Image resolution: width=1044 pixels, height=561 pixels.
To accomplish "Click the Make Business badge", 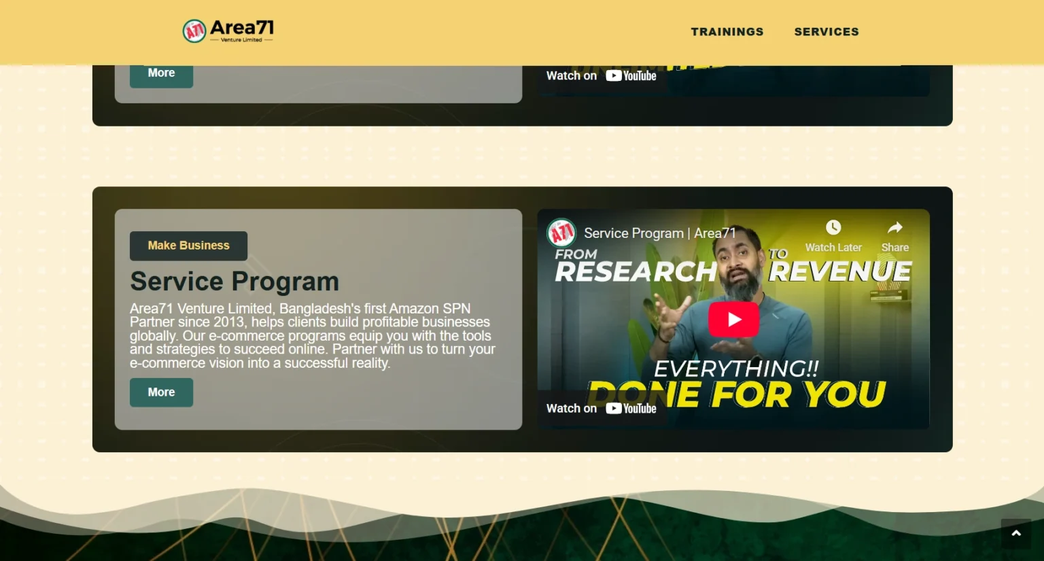I will [x=188, y=245].
